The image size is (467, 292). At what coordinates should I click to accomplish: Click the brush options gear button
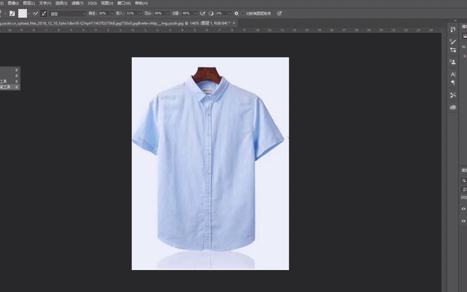click(x=236, y=13)
